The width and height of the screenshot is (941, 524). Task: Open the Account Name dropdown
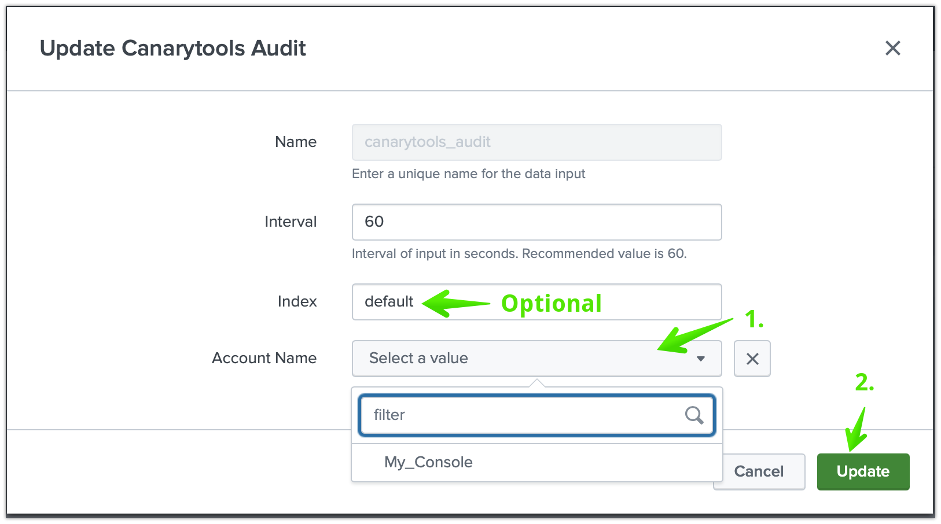[x=536, y=359]
